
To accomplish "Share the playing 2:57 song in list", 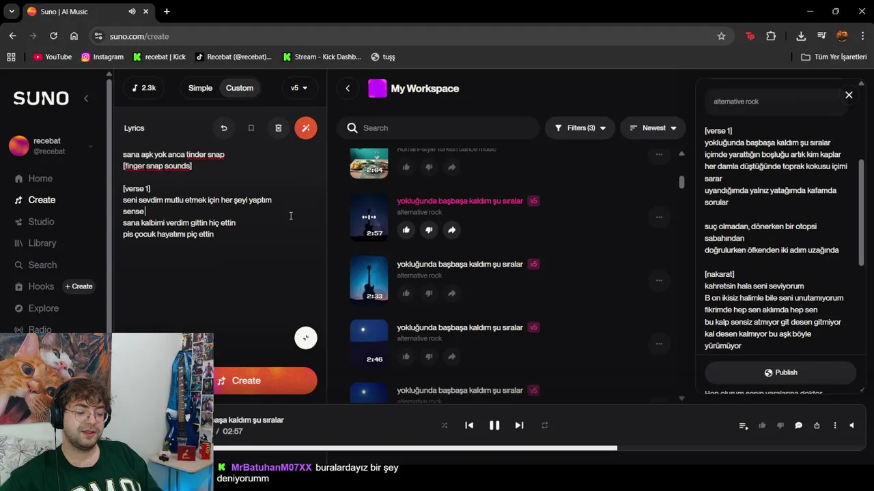I will 451,230.
